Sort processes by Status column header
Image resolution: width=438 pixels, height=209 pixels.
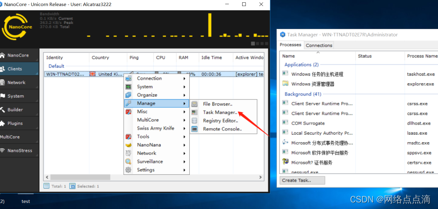tap(380, 56)
